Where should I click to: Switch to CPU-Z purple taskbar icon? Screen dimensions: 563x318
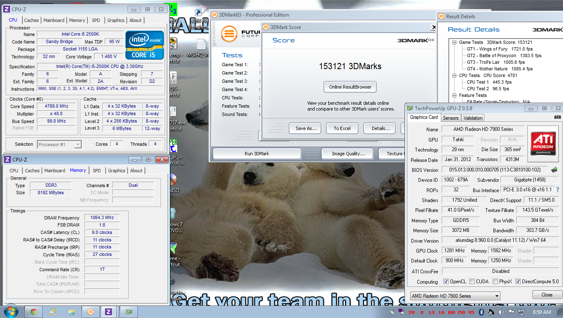(108, 312)
